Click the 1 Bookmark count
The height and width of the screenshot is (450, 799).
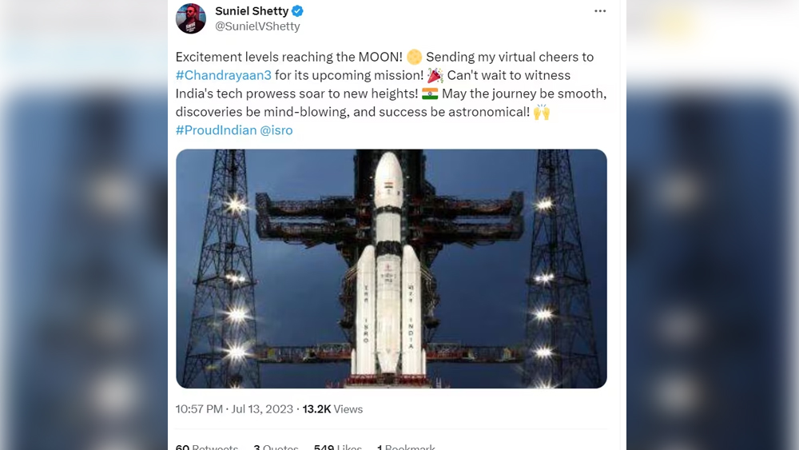coord(406,445)
